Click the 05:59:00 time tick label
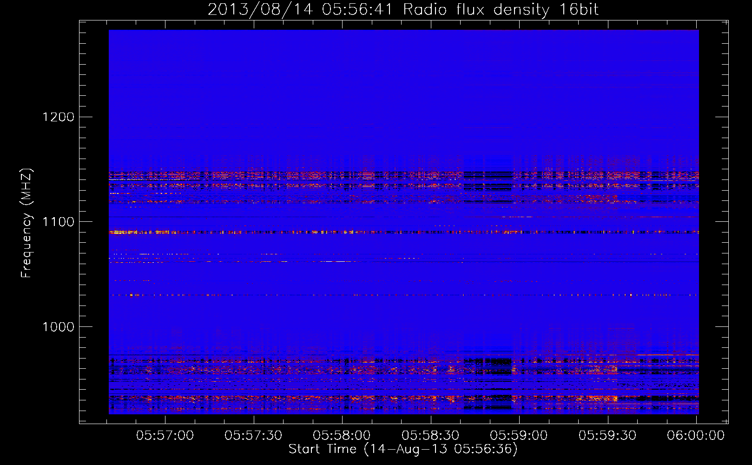The height and width of the screenshot is (465, 752). click(519, 436)
